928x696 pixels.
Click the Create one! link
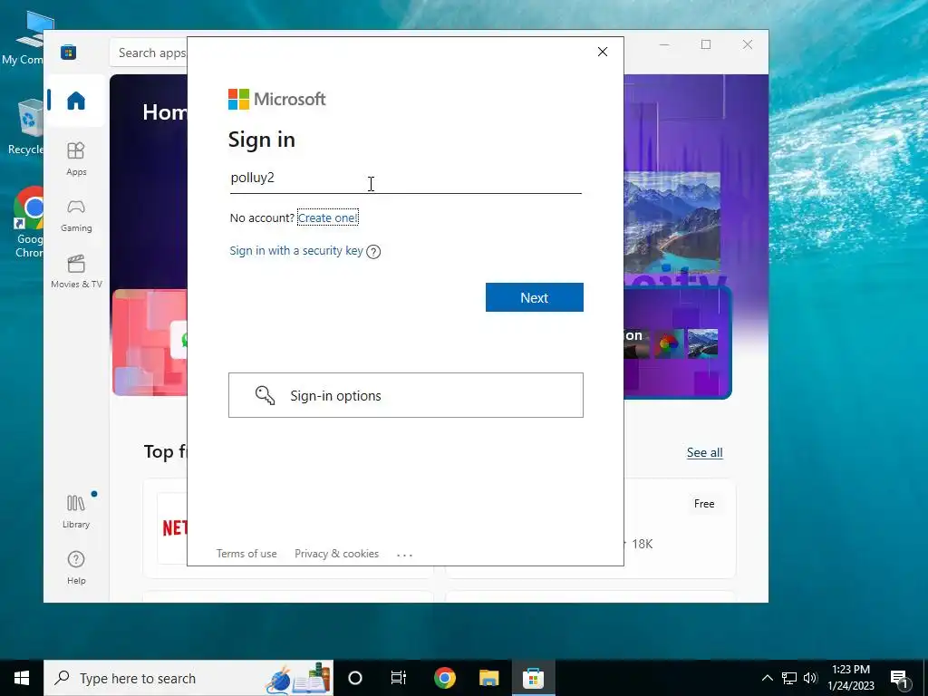click(328, 217)
